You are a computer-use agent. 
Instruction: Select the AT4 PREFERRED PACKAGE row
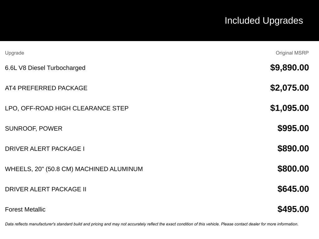click(x=46, y=88)
